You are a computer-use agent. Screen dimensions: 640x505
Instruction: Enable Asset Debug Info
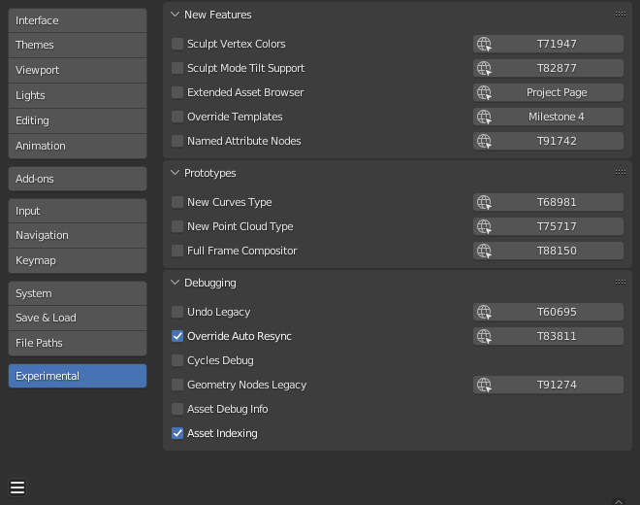[177, 409]
